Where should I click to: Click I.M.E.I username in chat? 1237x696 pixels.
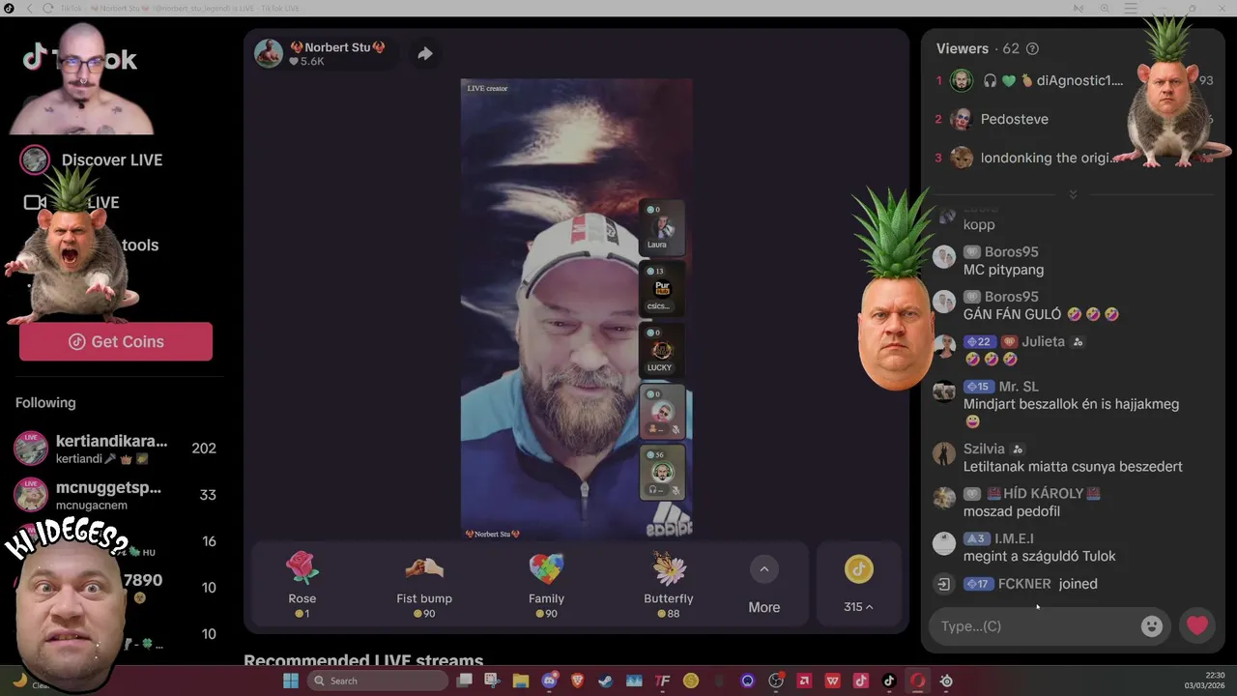(1014, 537)
